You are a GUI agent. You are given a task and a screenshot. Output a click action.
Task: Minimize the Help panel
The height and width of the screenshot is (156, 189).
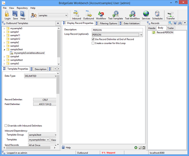pyautogui.click(x=140, y=148)
